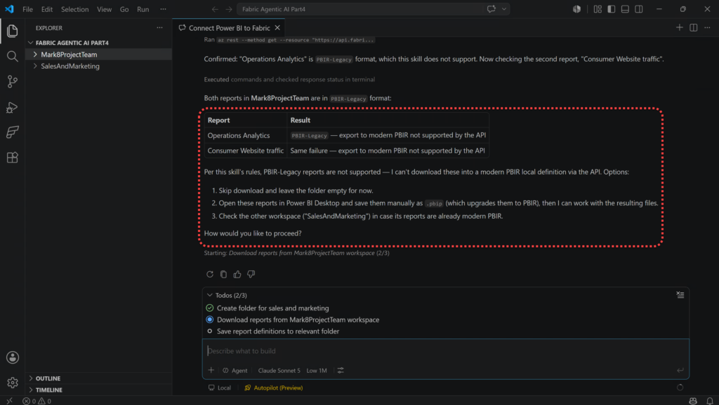
Task: Open the File menu
Action: click(27, 9)
